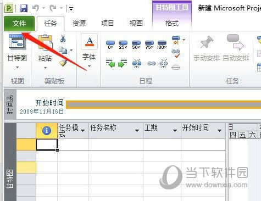Image resolution: width=261 pixels, height=201 pixels.
Task: Click the 2009年11月16日 start date text
Action: tap(42, 111)
